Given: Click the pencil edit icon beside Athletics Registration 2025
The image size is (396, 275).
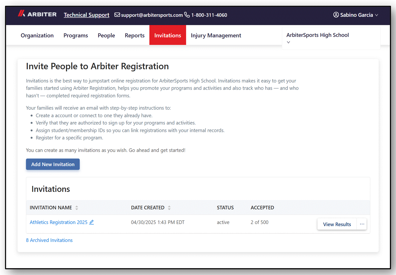Looking at the screenshot, I should [x=92, y=222].
